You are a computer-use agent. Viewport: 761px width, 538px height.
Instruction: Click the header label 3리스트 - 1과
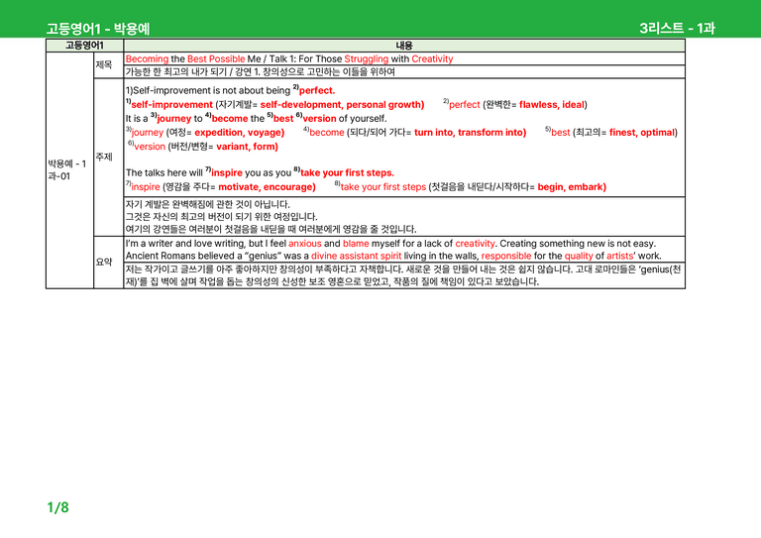677,28
